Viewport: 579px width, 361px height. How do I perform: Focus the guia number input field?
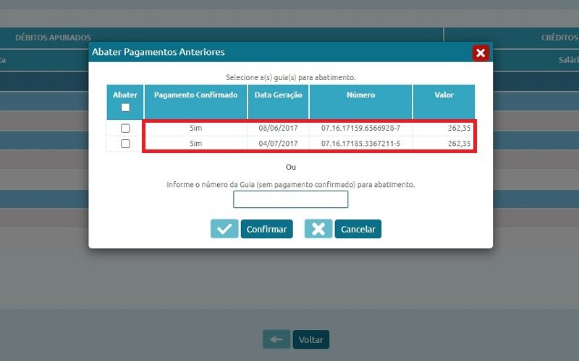tap(290, 199)
